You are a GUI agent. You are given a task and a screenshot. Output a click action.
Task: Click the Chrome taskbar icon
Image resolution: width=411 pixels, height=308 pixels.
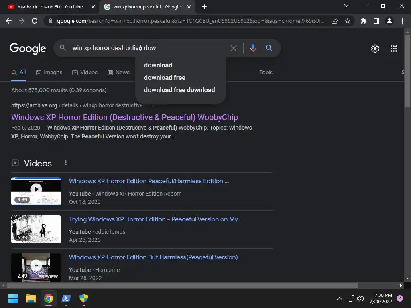tap(49, 298)
